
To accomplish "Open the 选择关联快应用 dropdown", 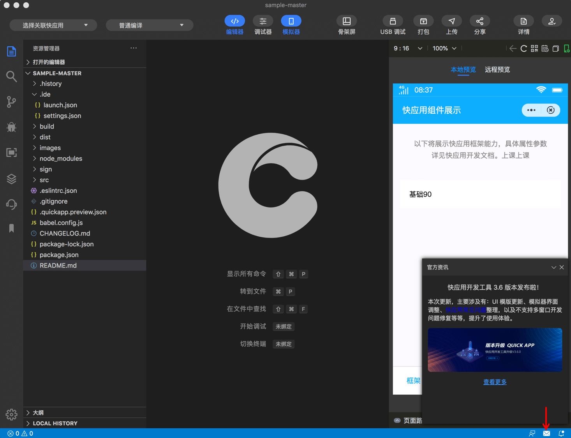I will click(x=53, y=25).
